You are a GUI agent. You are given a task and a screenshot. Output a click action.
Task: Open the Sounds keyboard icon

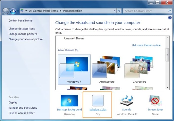127,101
